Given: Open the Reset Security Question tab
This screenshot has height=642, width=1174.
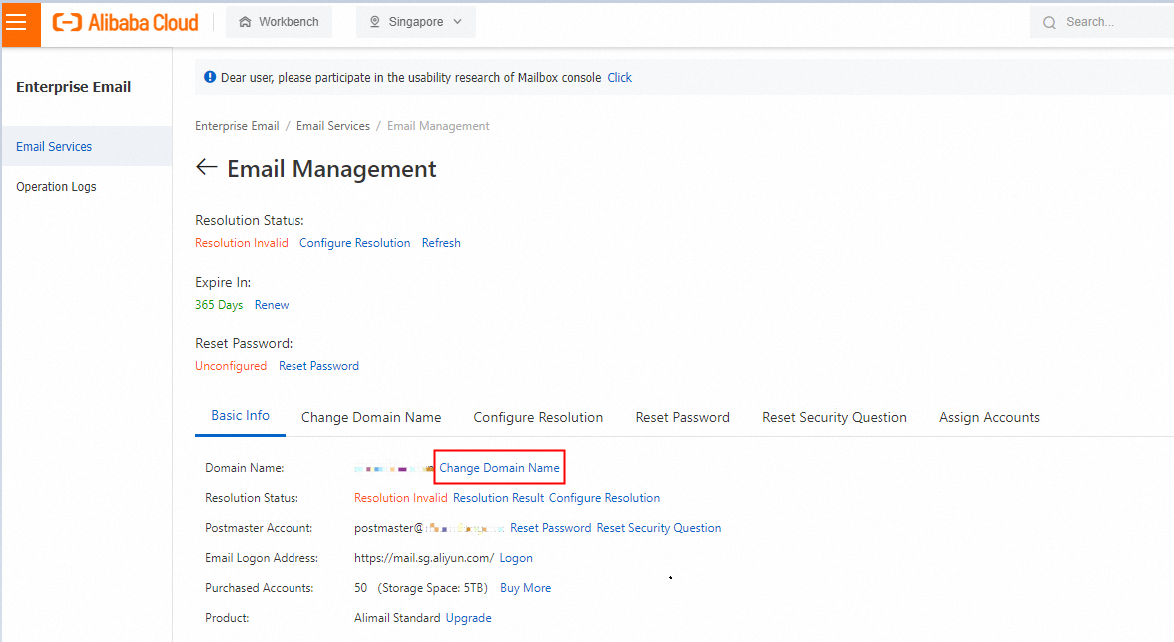Looking at the screenshot, I should pos(834,418).
